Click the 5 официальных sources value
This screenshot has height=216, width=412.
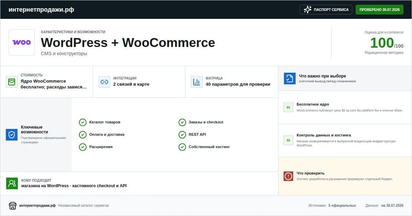coord(342,206)
